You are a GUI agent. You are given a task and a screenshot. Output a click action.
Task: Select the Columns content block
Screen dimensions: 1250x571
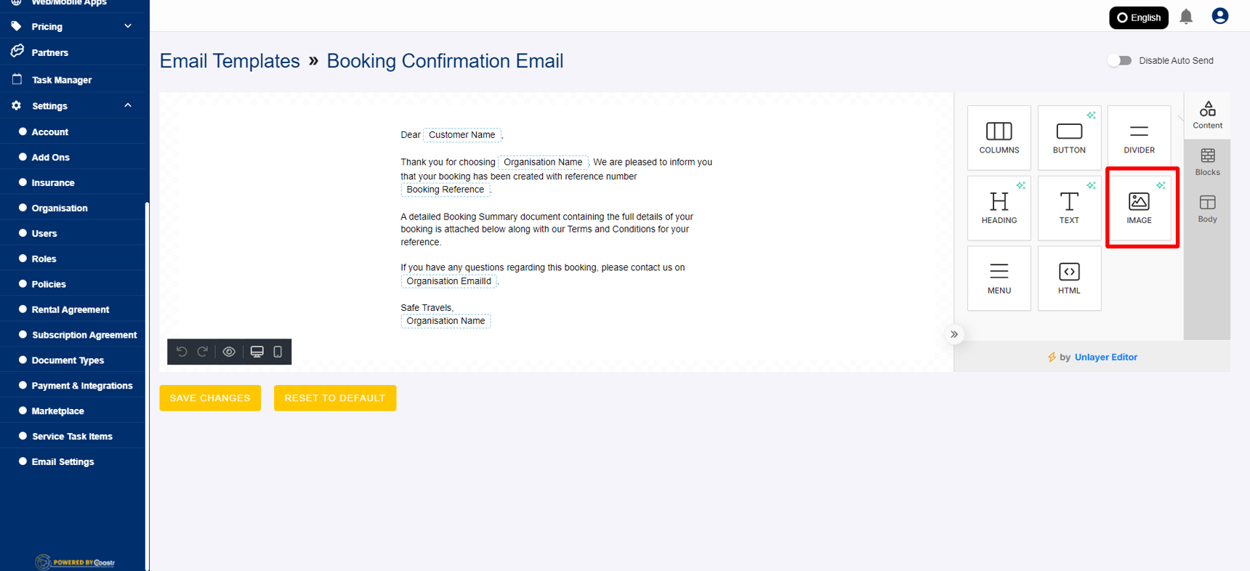click(x=999, y=138)
